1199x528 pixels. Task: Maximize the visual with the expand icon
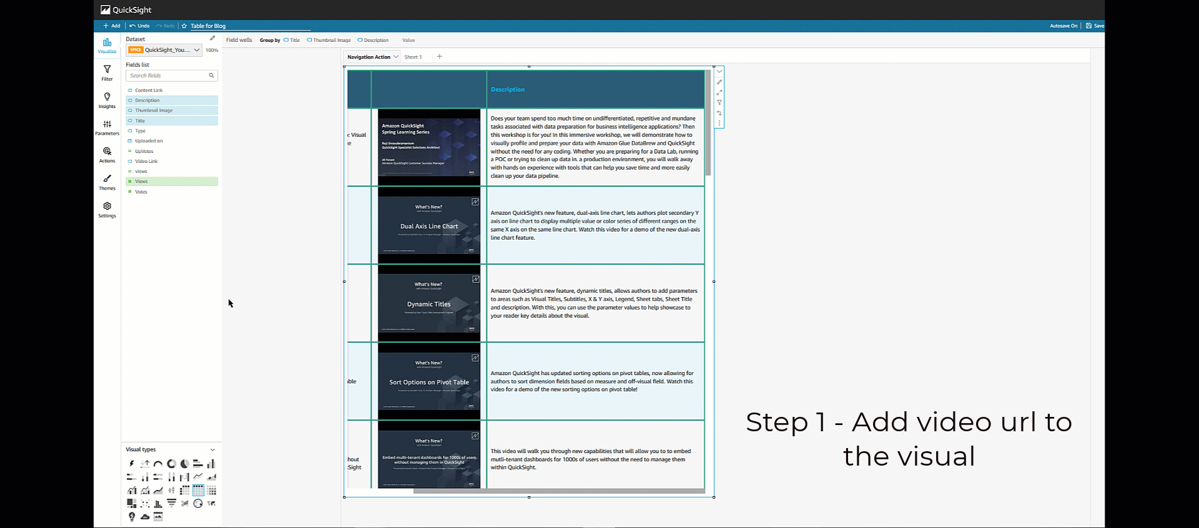point(719,92)
